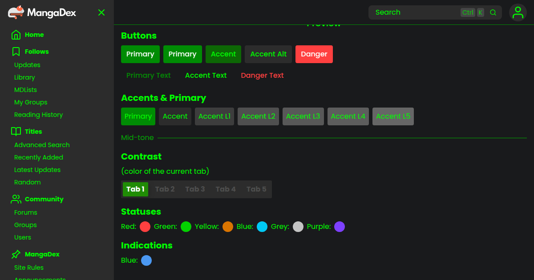Click the Mid-tone label
The width and height of the screenshot is (534, 280).
click(138, 138)
